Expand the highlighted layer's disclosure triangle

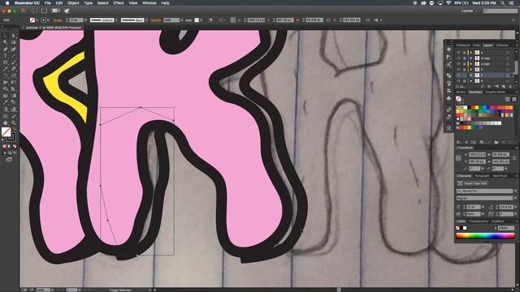(471, 75)
